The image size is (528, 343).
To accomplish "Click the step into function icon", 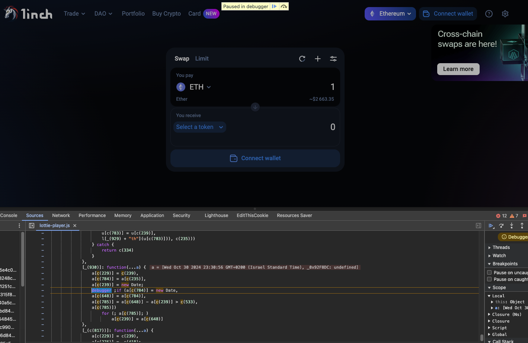I will pyautogui.click(x=512, y=226).
